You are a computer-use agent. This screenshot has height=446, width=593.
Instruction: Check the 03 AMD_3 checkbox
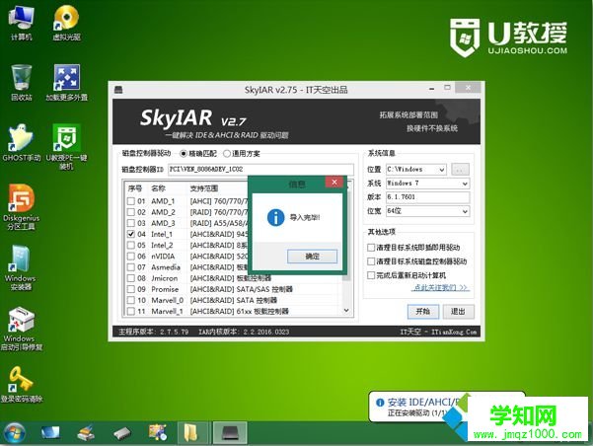click(131, 223)
